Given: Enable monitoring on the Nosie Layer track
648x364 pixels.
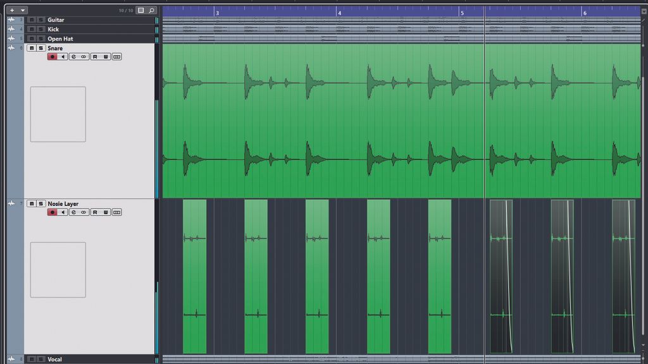Looking at the screenshot, I should click(x=64, y=212).
